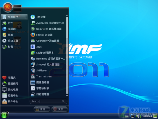Image resolution: width=158 pixels, height=119 pixels.
Task: Open 我的电脑 my computer icon
Action: click(4, 89)
